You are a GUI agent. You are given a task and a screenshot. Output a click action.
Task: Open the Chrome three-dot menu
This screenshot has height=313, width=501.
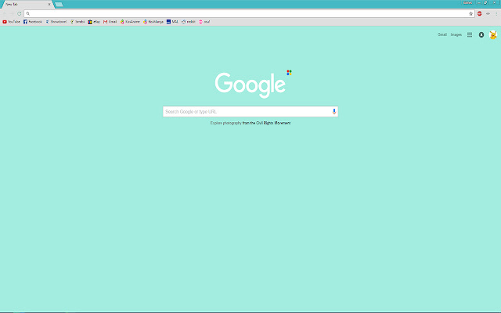coord(496,14)
